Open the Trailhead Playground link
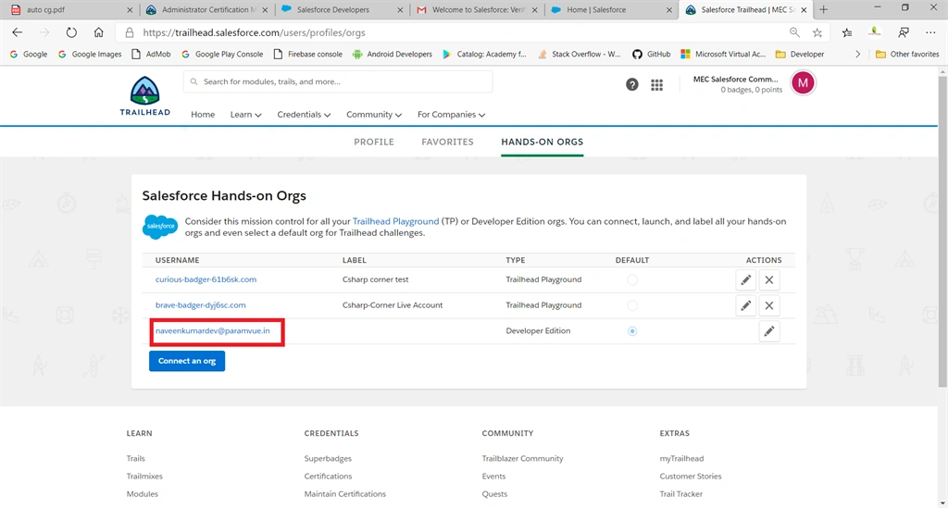Screen dimensions: 948x508 pyautogui.click(x=395, y=222)
